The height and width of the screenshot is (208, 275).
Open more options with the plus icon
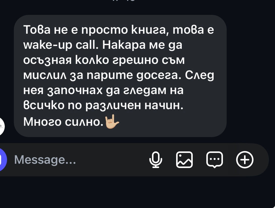[245, 160]
